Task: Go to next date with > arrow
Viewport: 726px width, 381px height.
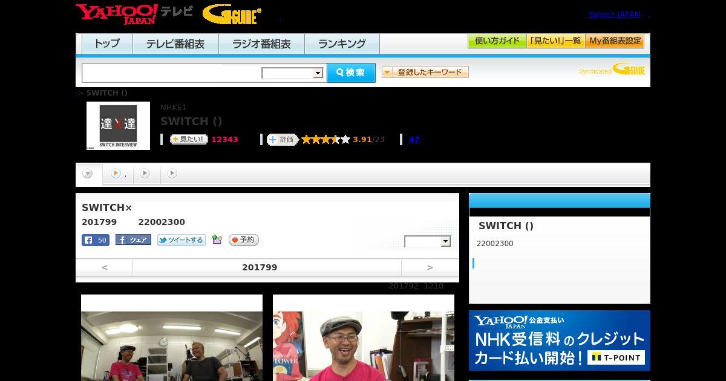Action: pos(430,267)
